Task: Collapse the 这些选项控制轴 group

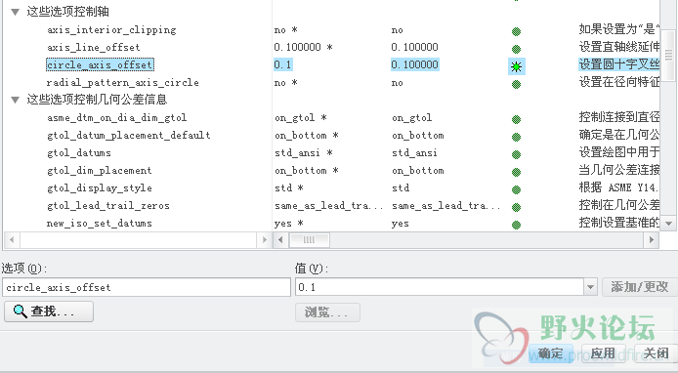Action: pyautogui.click(x=15, y=12)
